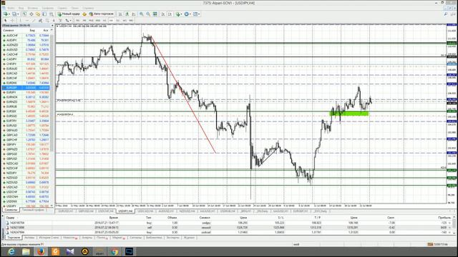Open the New Chart toolbar icon
This screenshot has width=458, height=257.
click(6, 14)
